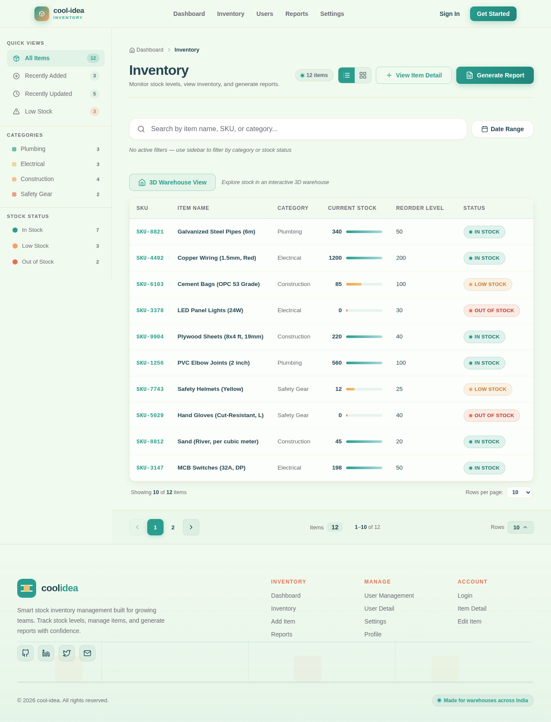Click the GitHub icon in footer
This screenshot has width=551, height=722.
pos(25,653)
